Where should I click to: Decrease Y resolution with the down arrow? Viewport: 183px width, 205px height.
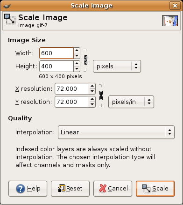92,104
